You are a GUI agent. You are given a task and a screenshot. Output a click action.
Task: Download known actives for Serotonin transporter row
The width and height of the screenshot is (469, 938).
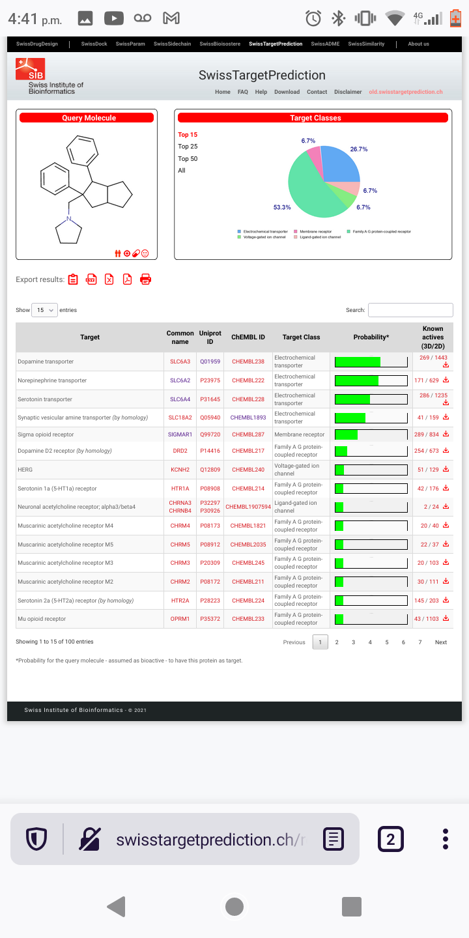(446, 403)
